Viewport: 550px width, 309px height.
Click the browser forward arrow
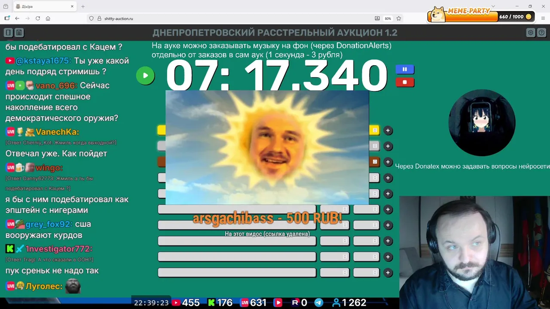click(27, 18)
